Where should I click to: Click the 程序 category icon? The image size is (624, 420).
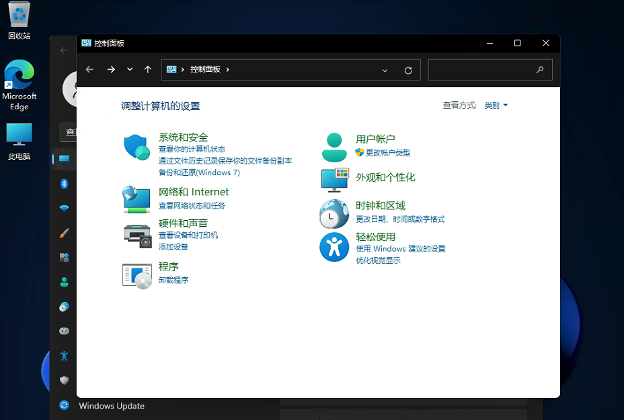pyautogui.click(x=137, y=275)
